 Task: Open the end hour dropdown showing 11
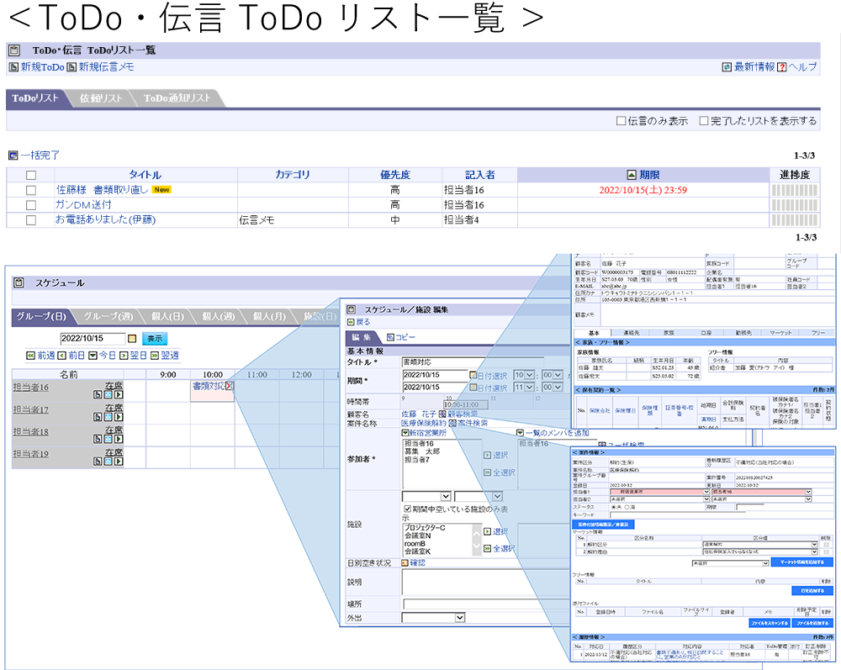coord(524,387)
